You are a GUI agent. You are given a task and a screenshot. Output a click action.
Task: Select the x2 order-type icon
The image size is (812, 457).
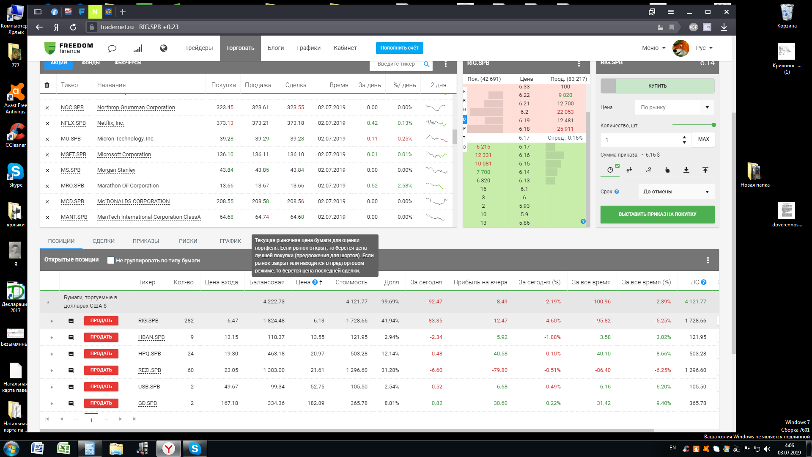tap(648, 170)
